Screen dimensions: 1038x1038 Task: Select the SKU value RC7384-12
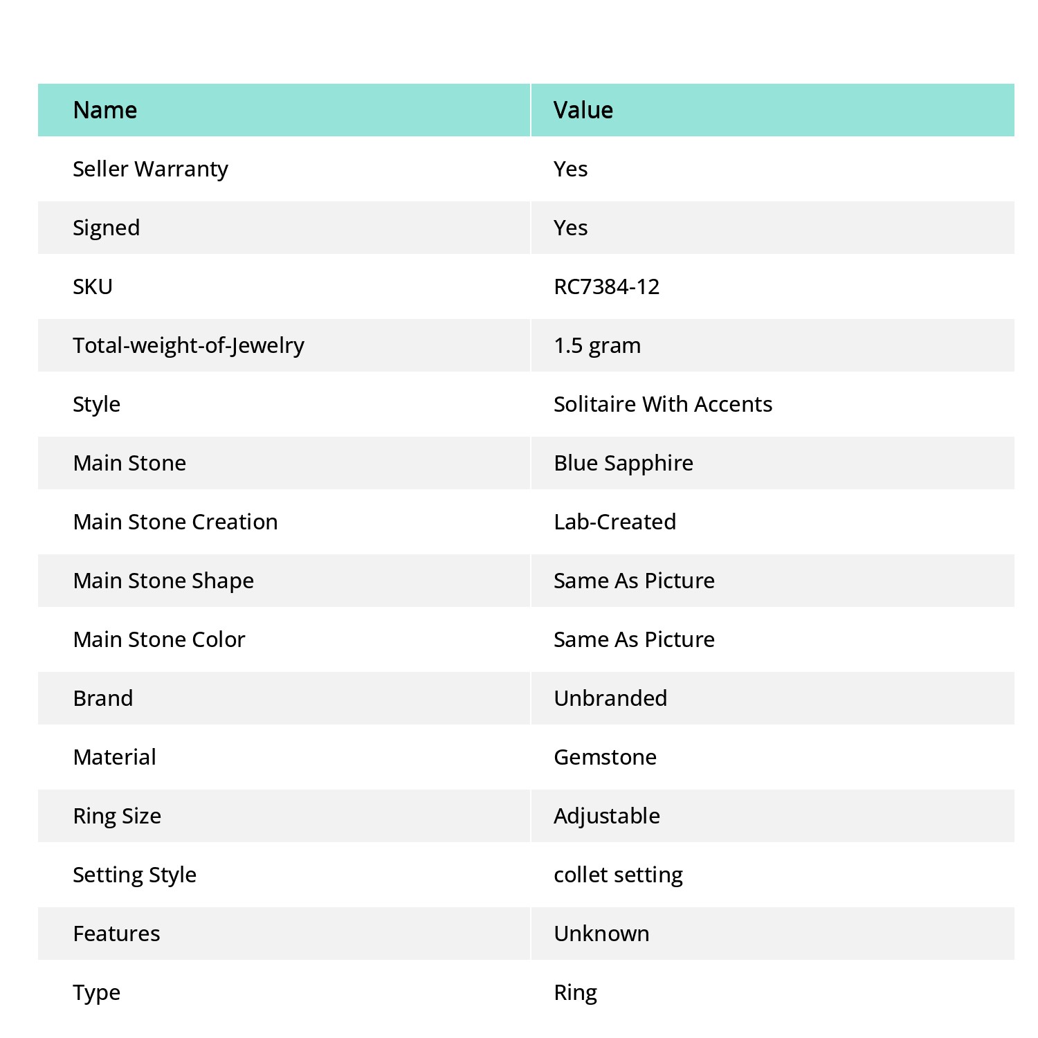(x=606, y=286)
